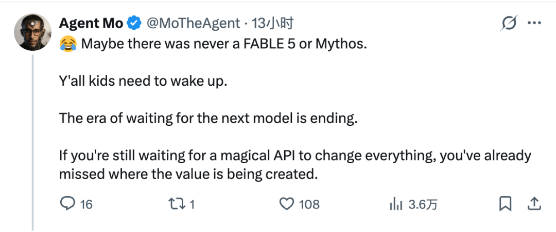
Task: Click the reply speech bubble icon
Action: [67, 204]
